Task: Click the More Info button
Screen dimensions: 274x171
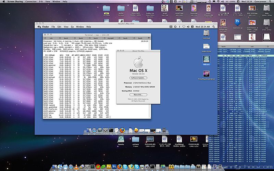Action: [x=138, y=94]
